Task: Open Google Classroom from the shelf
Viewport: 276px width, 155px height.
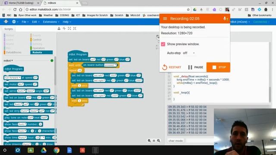Action: (31, 150)
